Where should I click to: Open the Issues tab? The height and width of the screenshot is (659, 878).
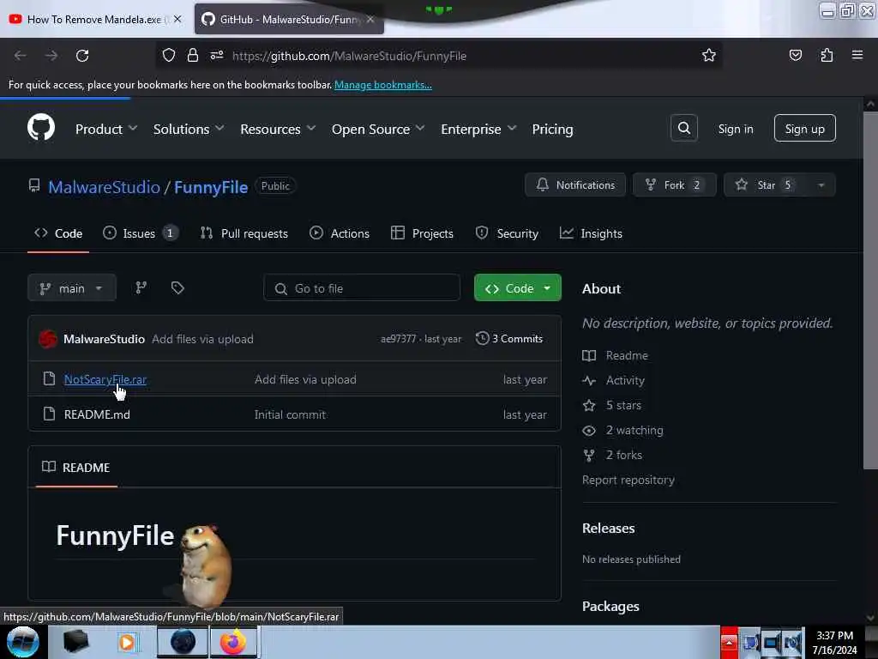coord(141,233)
